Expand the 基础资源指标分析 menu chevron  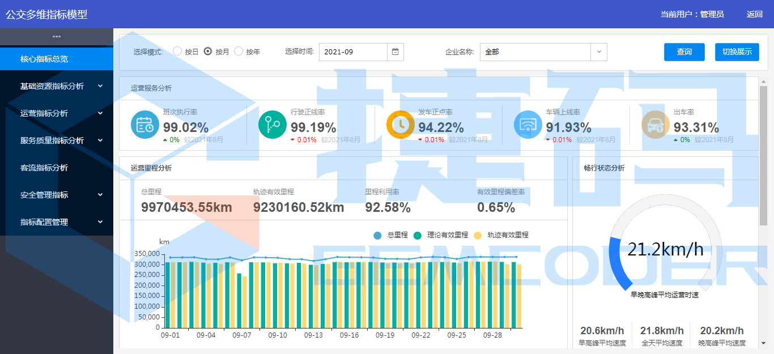pos(100,86)
